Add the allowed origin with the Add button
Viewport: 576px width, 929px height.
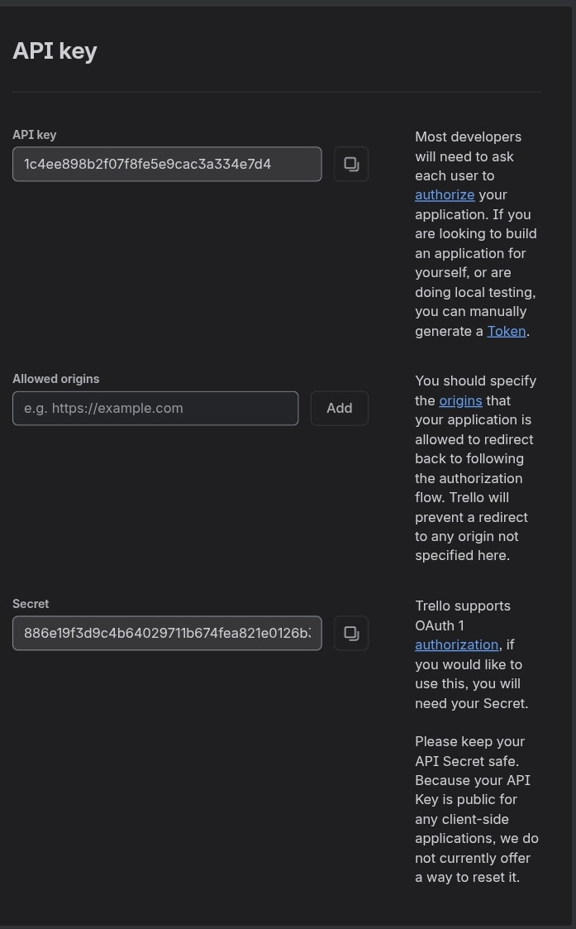339,408
